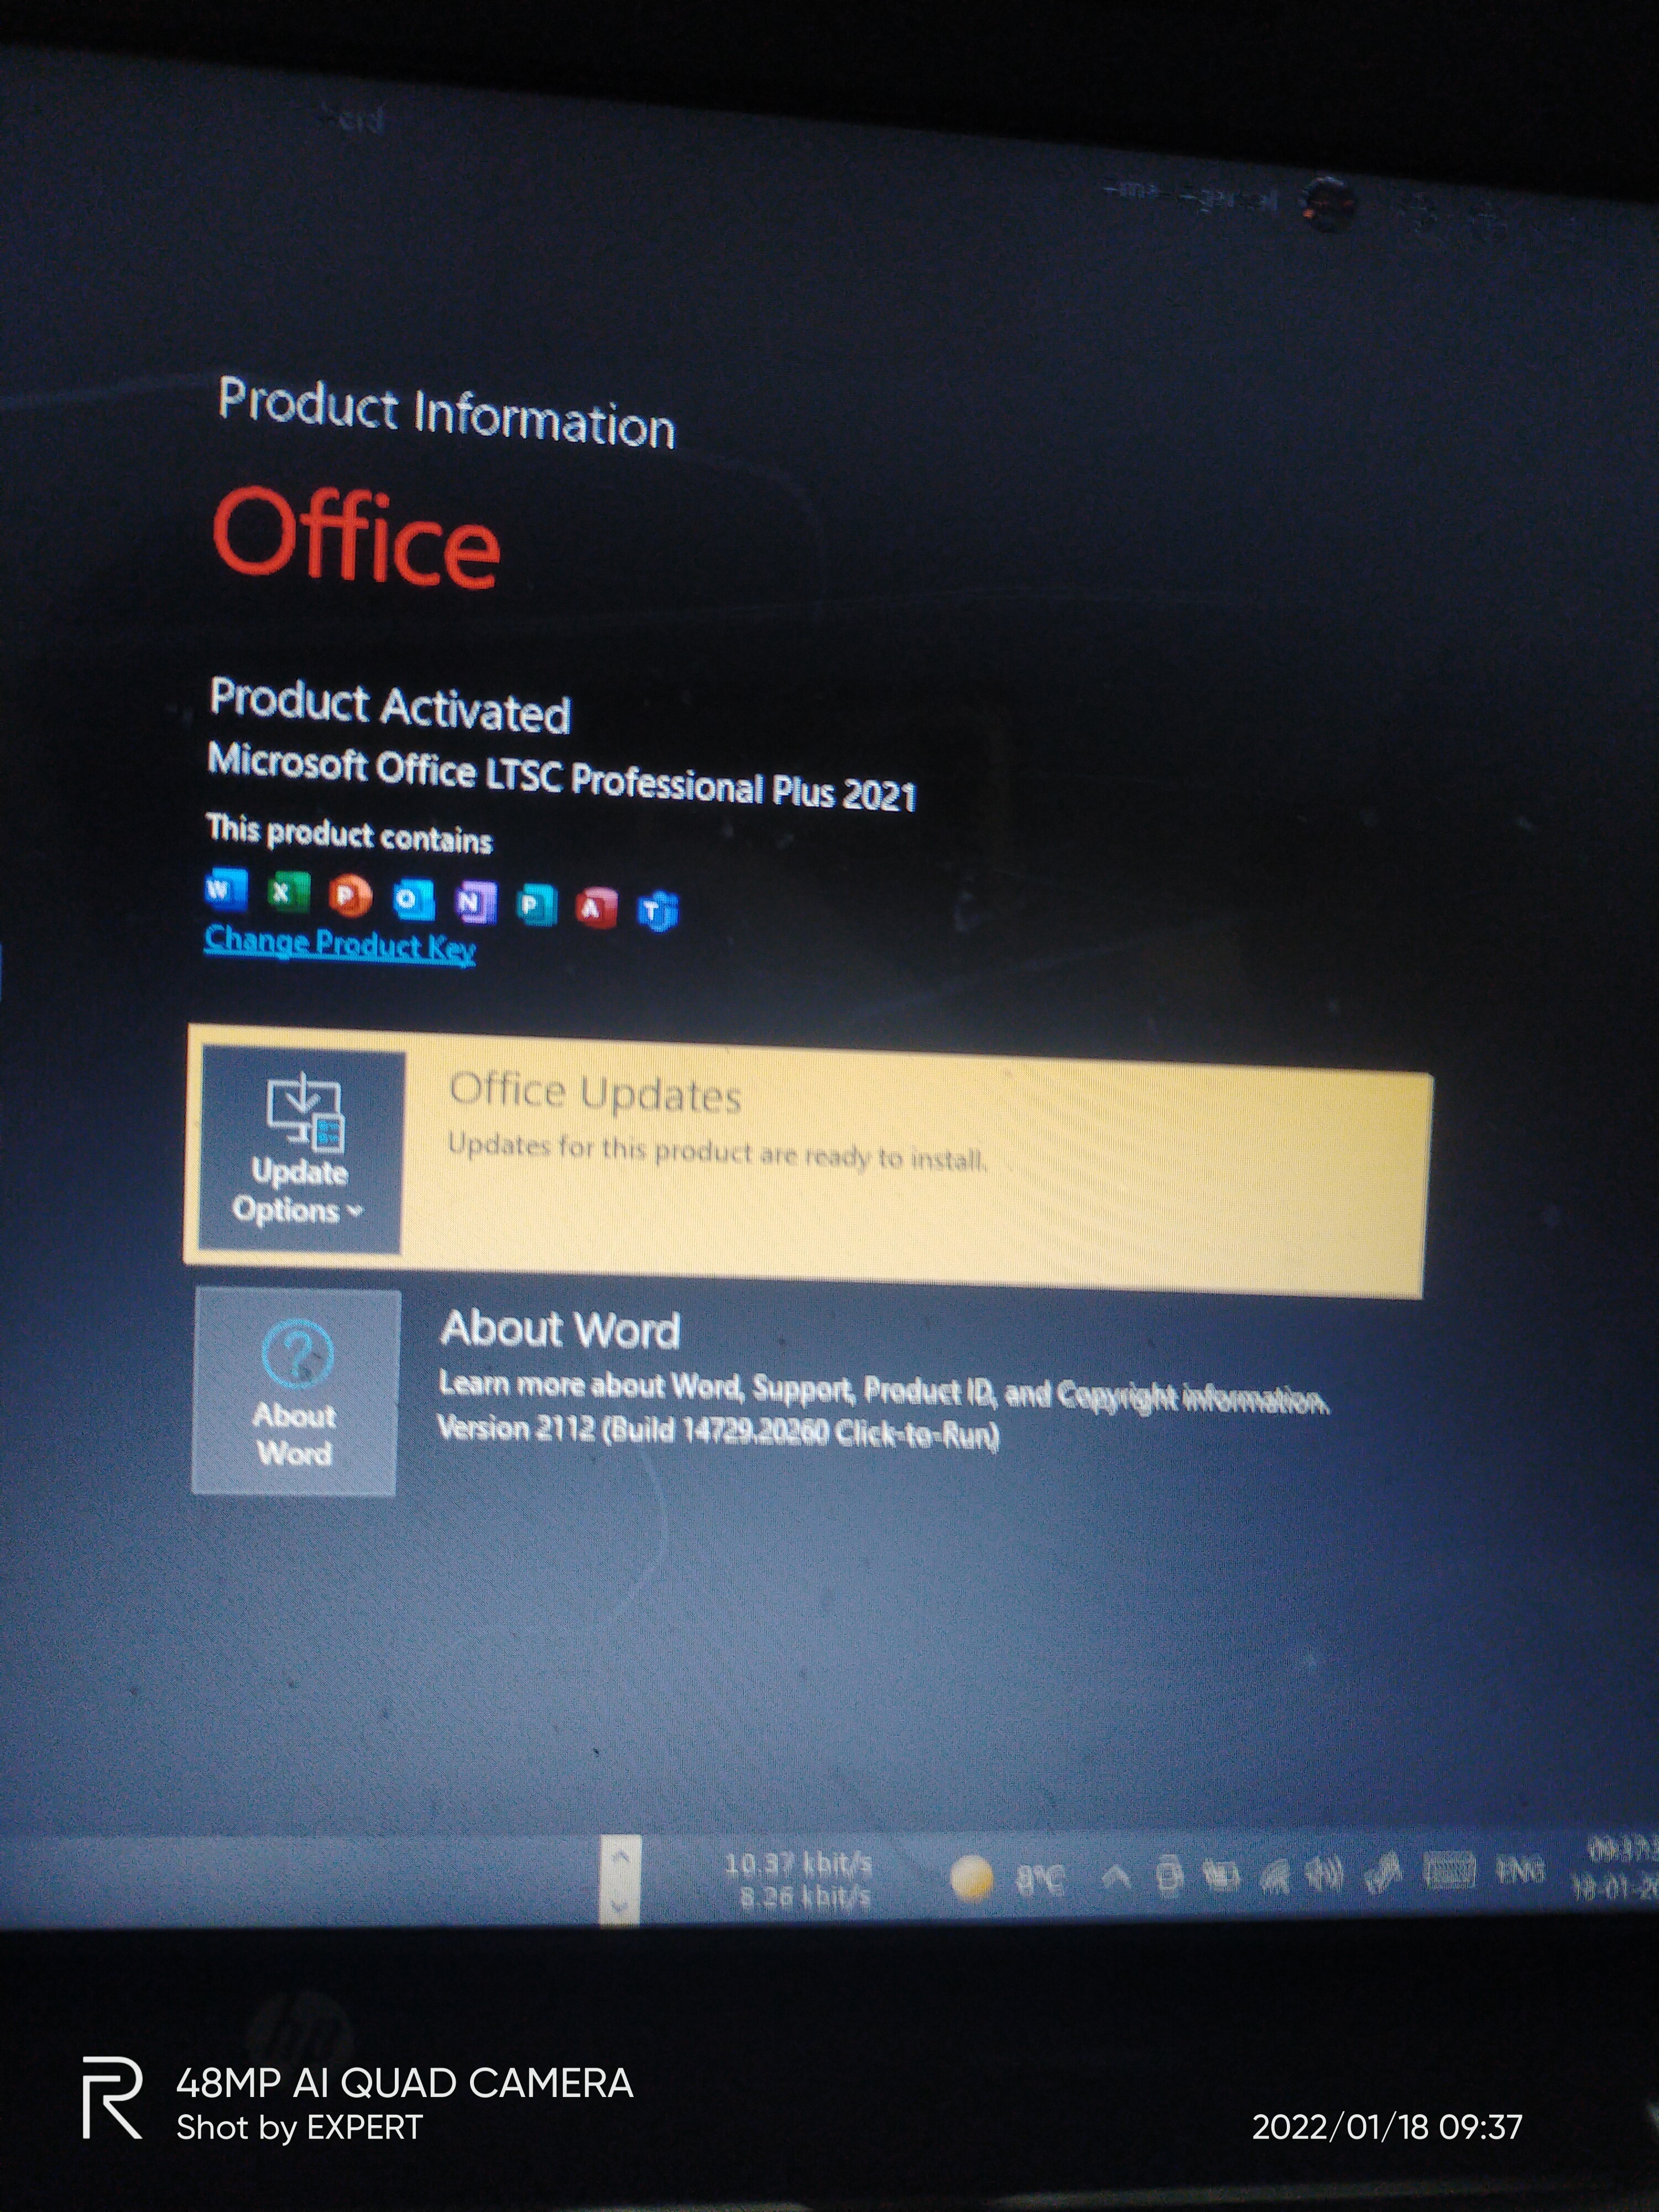Open the weather widget showing 8°C

point(1005,1880)
